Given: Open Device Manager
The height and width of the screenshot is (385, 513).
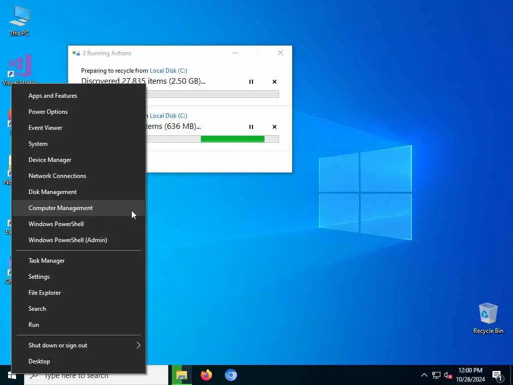Looking at the screenshot, I should coord(79,160).
